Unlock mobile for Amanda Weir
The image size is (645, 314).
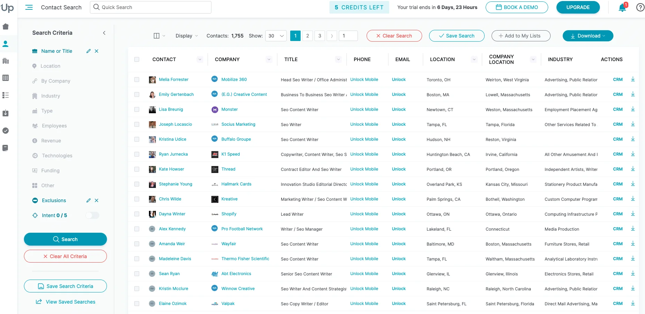pyautogui.click(x=364, y=244)
